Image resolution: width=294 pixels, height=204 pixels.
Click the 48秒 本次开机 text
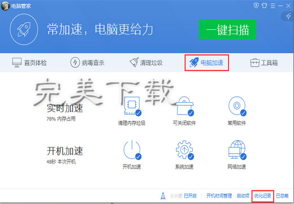click(61, 162)
